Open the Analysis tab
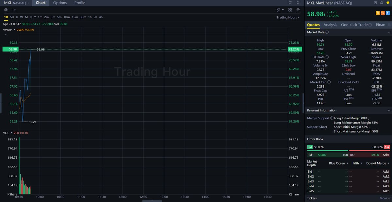 point(330,24)
